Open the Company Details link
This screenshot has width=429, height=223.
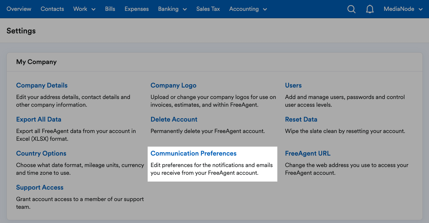click(x=42, y=85)
